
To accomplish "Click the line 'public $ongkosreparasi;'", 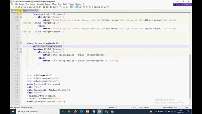I will click(x=47, y=46).
